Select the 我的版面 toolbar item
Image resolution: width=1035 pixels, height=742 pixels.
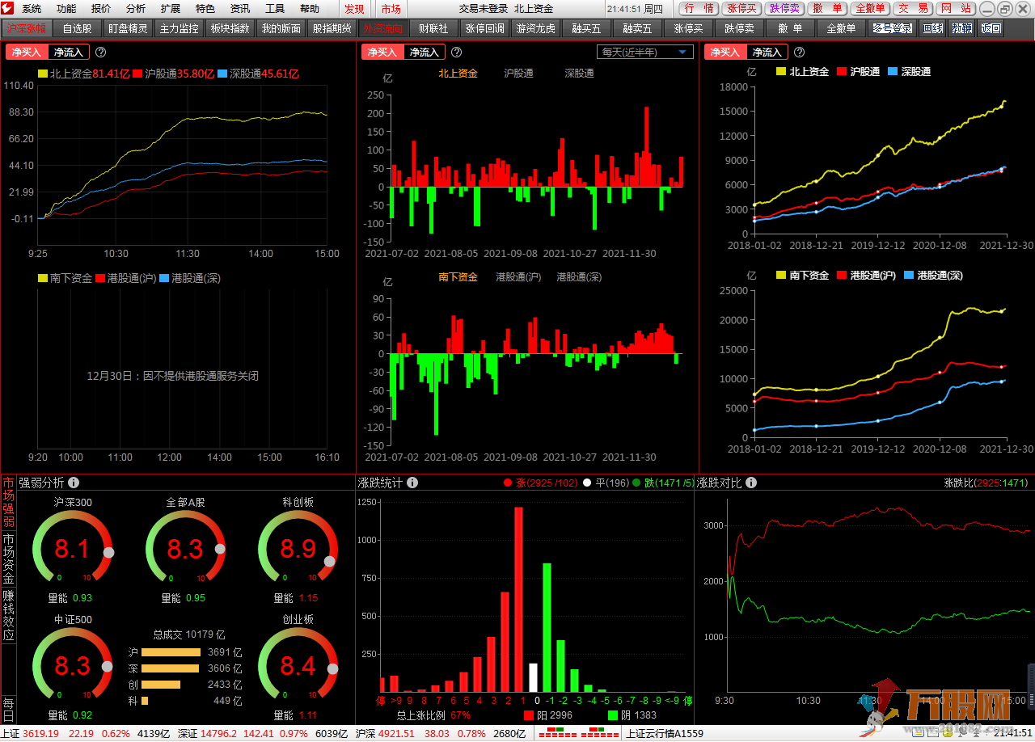coord(281,28)
